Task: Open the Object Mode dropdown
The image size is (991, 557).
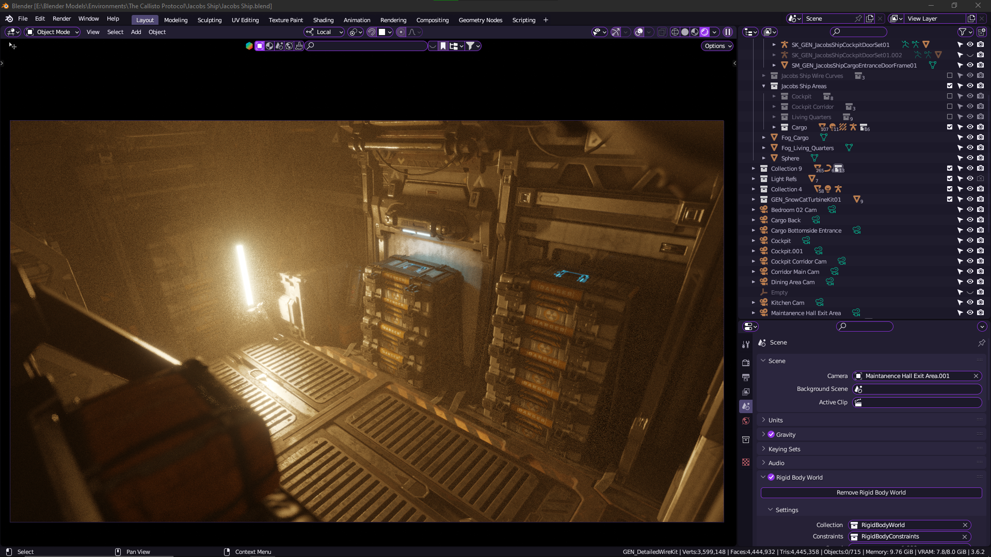Action: coord(53,32)
